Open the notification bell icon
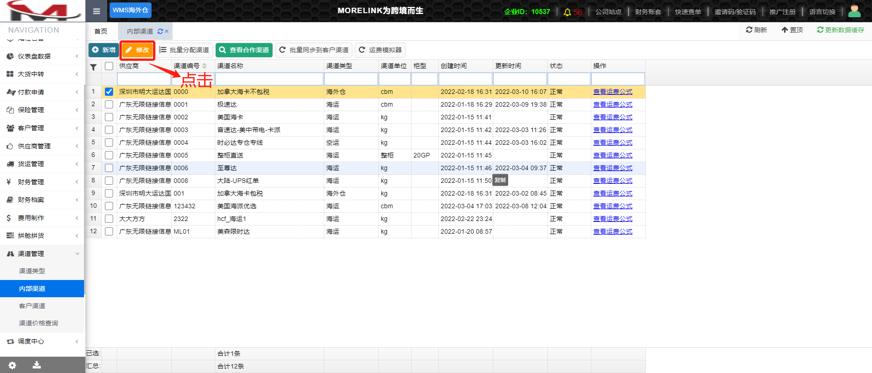 [x=567, y=12]
